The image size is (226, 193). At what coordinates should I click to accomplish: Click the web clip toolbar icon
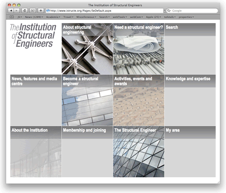33,11
